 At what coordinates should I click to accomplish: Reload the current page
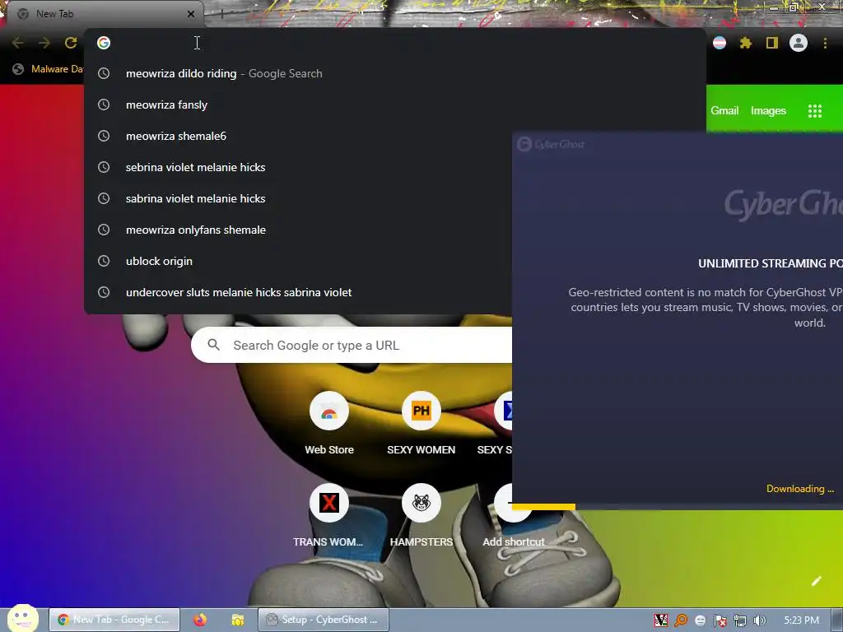click(x=71, y=43)
